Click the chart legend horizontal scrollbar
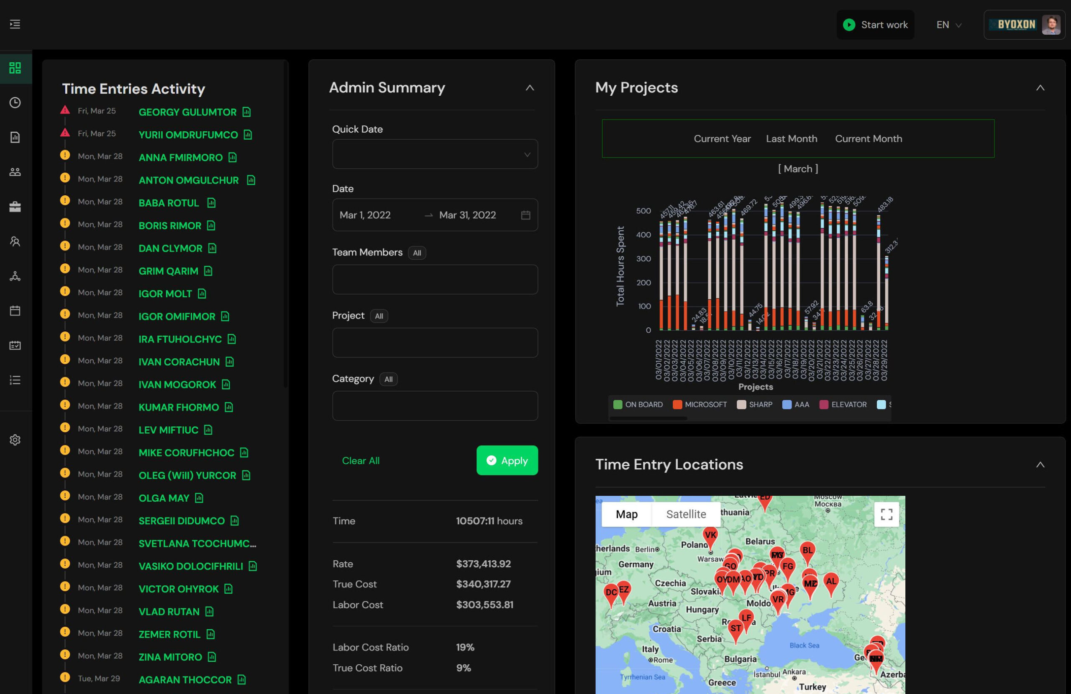The image size is (1071, 694). pos(648,418)
